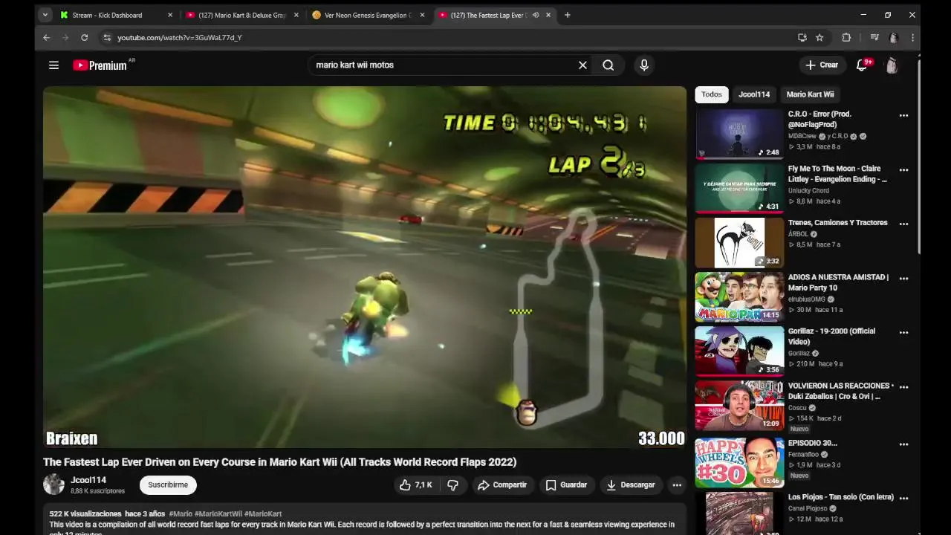Open the Happy Wheels #30 thumbnail

pos(739,463)
